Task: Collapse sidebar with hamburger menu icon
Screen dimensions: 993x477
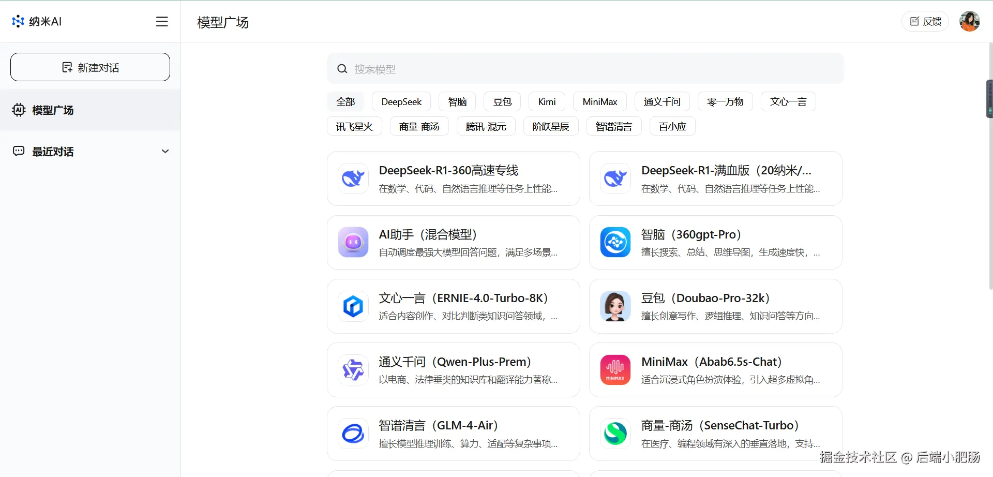Action: (162, 21)
